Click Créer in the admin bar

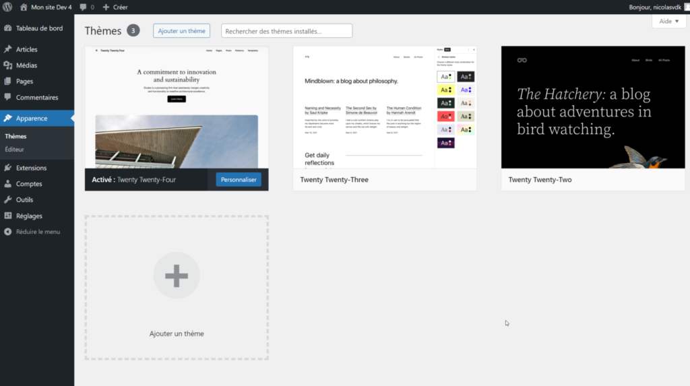120,7
